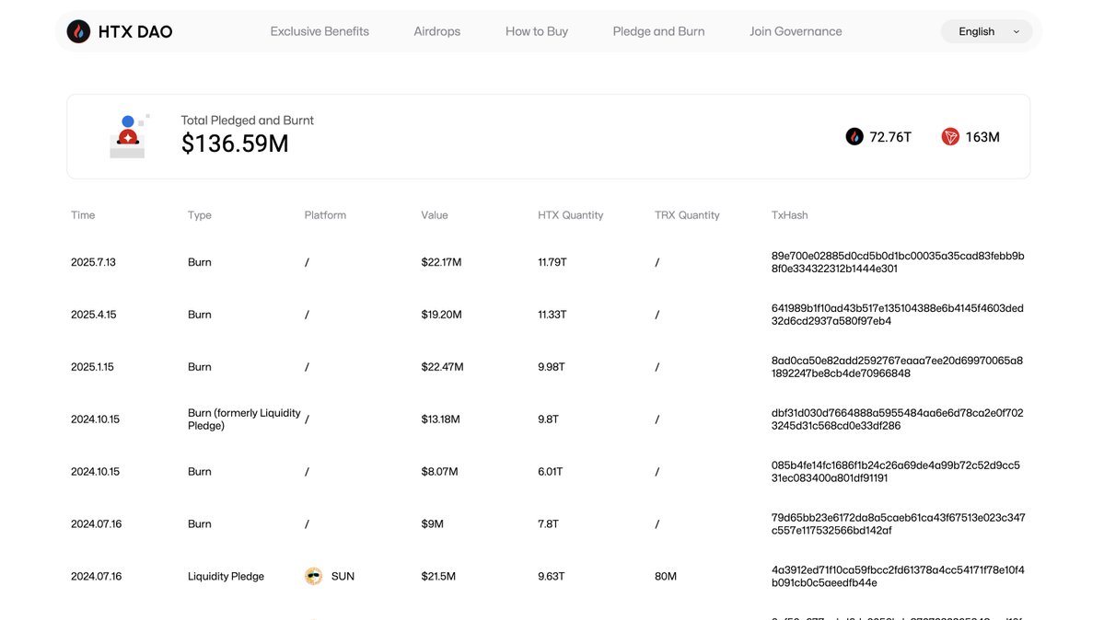
Task: Go to the Airdrops menu item
Action: (437, 31)
